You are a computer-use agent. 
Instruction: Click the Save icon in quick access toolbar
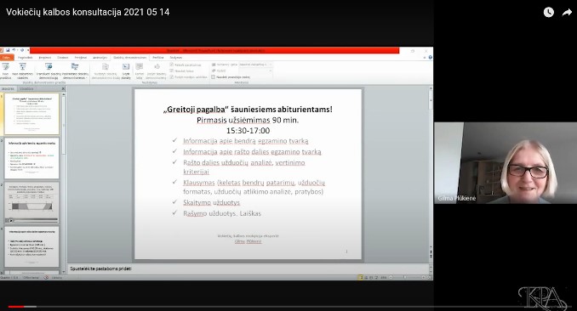[x=8, y=50]
